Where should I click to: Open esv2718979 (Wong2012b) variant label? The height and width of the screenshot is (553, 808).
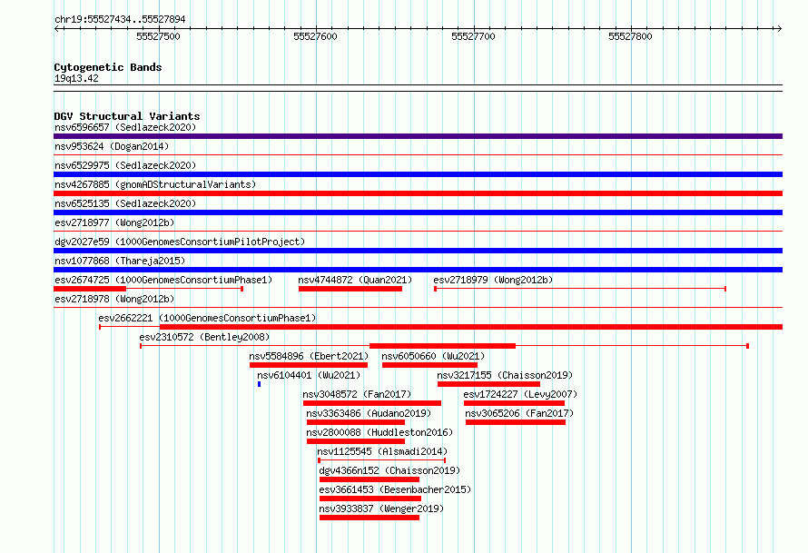coord(493,280)
